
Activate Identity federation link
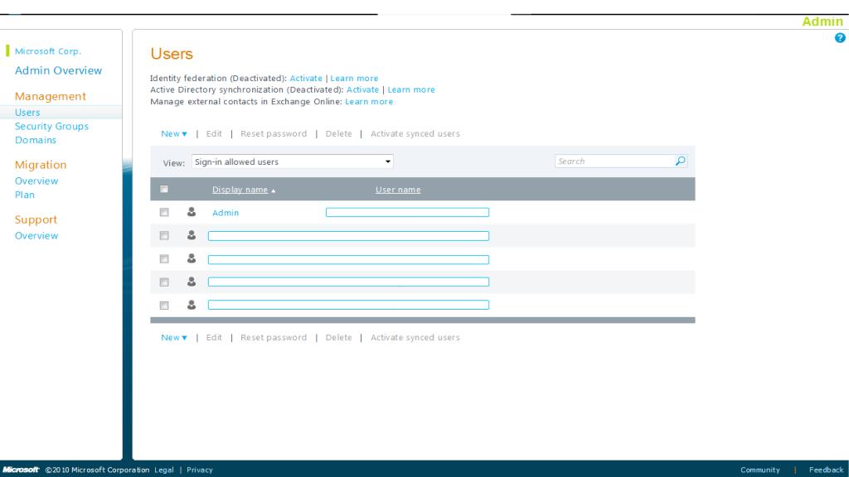pyautogui.click(x=306, y=79)
